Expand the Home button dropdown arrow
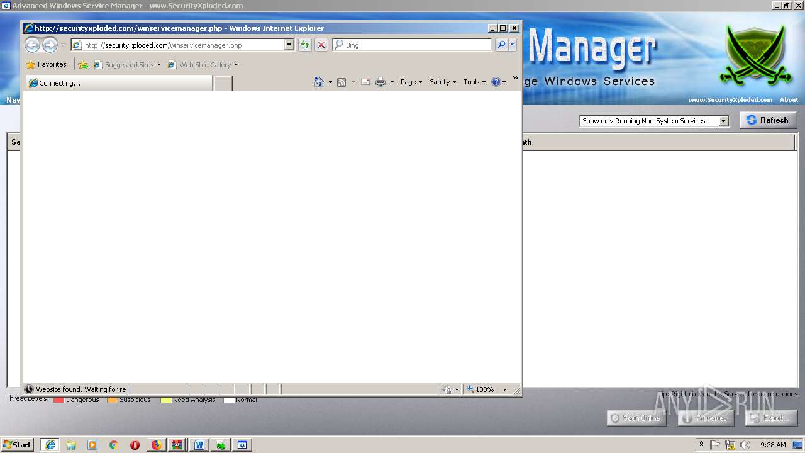The width and height of the screenshot is (805, 453). pyautogui.click(x=330, y=82)
